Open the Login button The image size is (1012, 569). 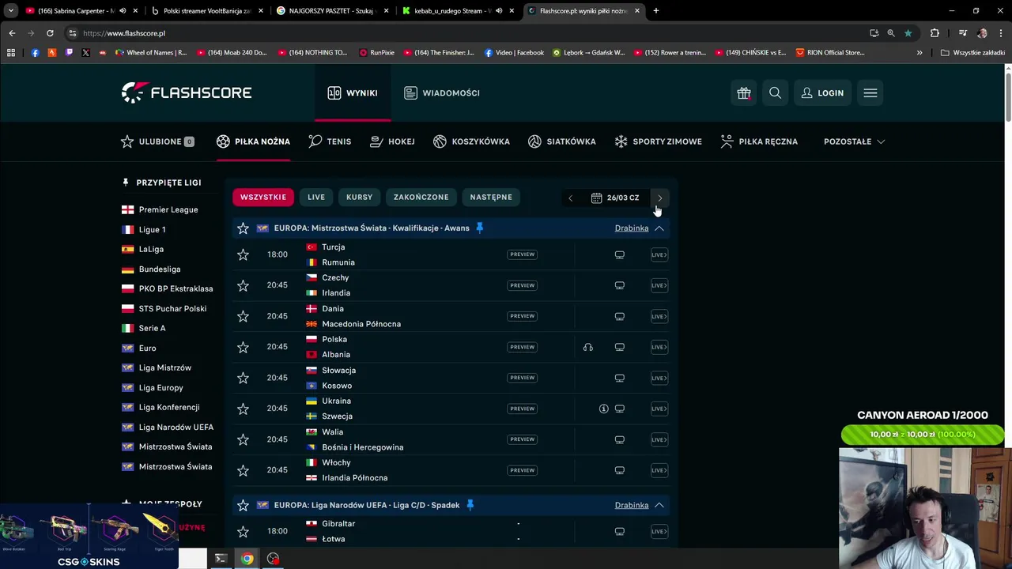822,93
